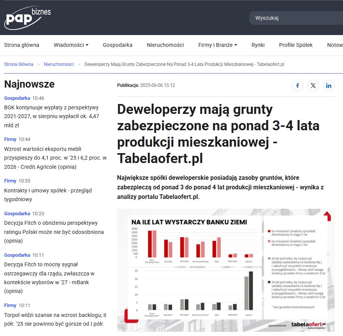The width and height of the screenshot is (343, 336).
Task: Open Wzrost wartości eksportu mebli article
Action: pos(56,158)
